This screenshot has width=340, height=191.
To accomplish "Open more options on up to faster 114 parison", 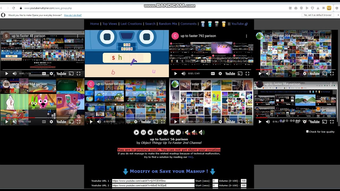I will tap(78, 84).
